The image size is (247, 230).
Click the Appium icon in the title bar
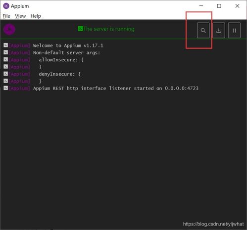(6, 6)
